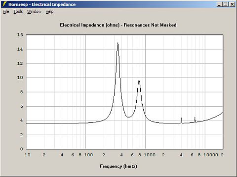Click the small resonance spike near 6000 hertz
Screen dimensions: 237x177
(195, 119)
